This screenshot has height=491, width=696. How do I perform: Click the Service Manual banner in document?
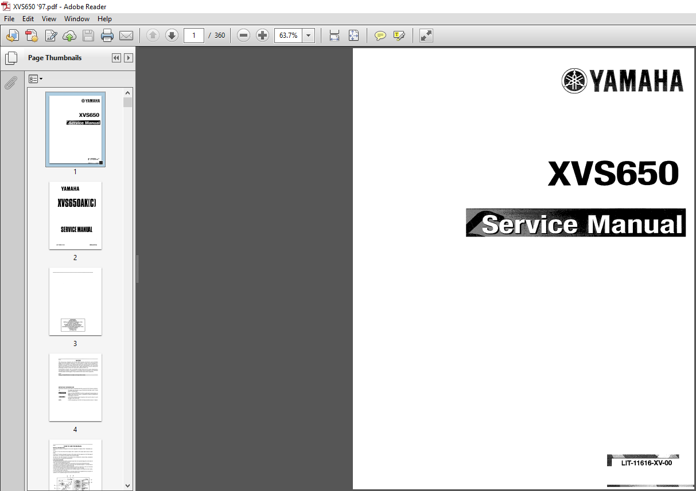(x=576, y=223)
